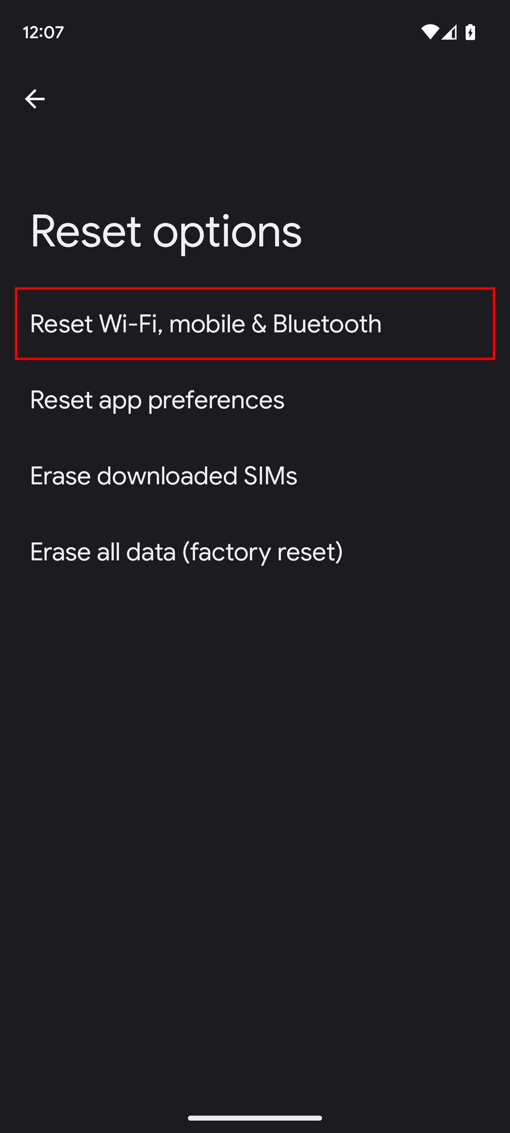The image size is (510, 1133).
Task: Tap the battery charging icon
Action: (470, 32)
